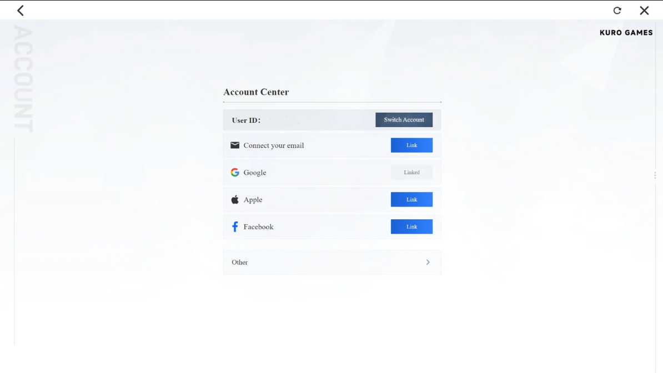This screenshot has height=373, width=663.
Task: Link your Facebook account
Action: coord(411,226)
